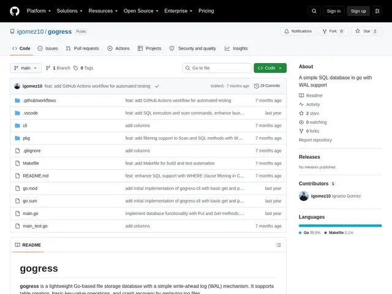
Task: Click the cli folder icon
Action: coord(17,126)
